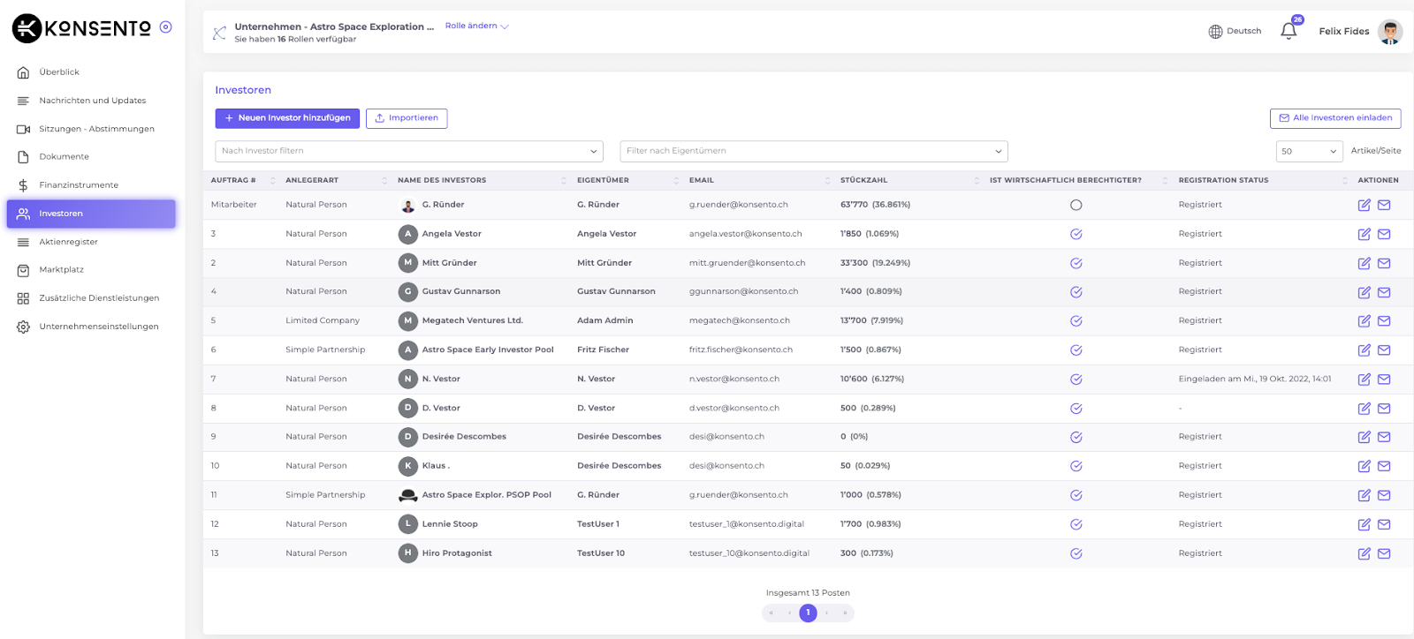The image size is (1414, 639).
Task: Click the globe language icon
Action: coord(1215,32)
